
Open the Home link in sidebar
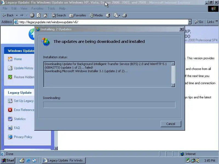[x=18, y=59]
